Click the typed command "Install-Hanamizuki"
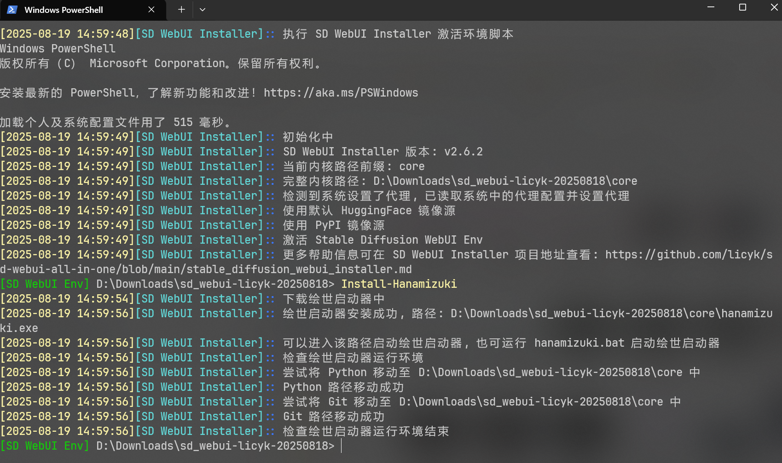 click(x=399, y=284)
